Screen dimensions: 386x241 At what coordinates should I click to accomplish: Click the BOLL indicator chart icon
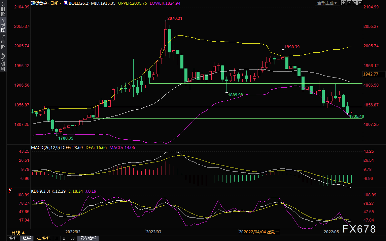pyautogui.click(x=66, y=3)
